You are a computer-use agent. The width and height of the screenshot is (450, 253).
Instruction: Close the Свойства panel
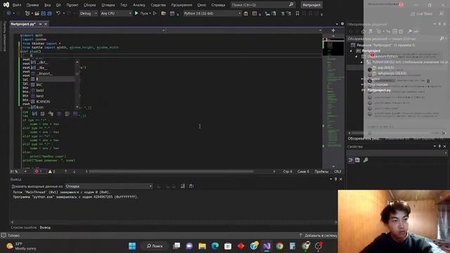coord(445,147)
